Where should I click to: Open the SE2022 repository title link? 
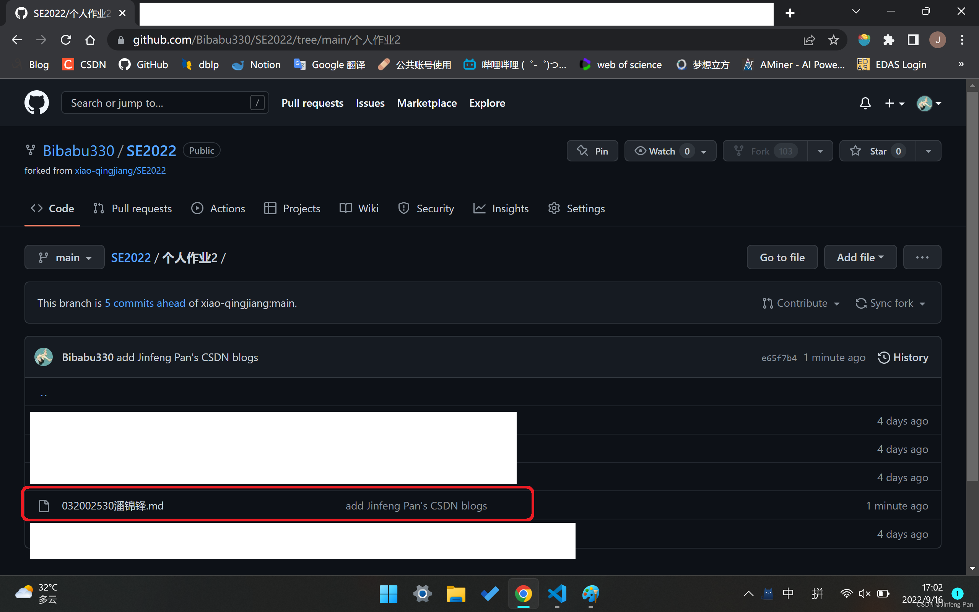(x=151, y=151)
